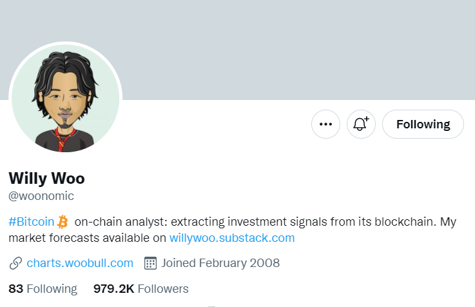Select the @woonomic handle text

(x=41, y=196)
